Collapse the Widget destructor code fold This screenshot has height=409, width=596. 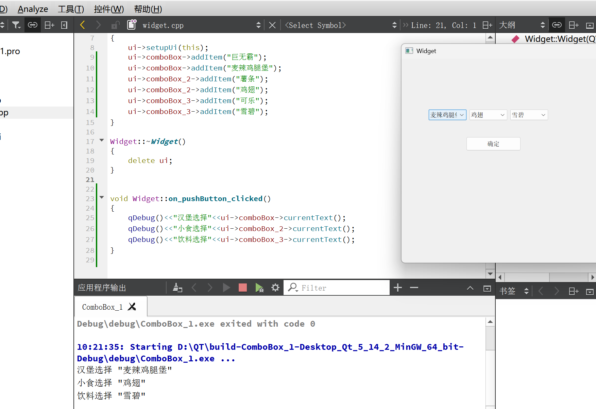click(102, 140)
